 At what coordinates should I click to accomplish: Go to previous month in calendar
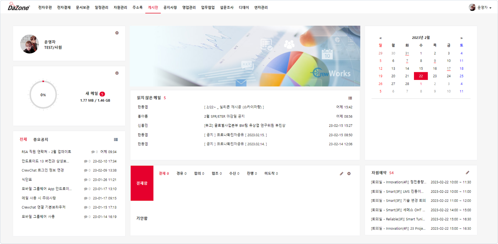tap(381, 38)
